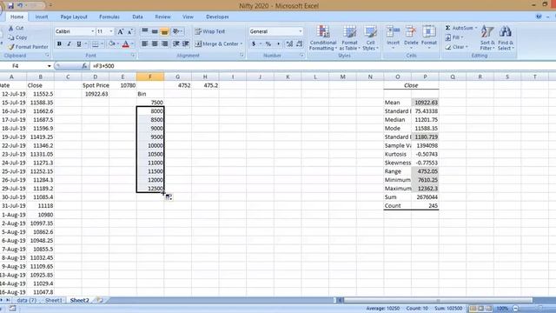
Task: Open Format as Table gallery
Action: pyautogui.click(x=349, y=37)
